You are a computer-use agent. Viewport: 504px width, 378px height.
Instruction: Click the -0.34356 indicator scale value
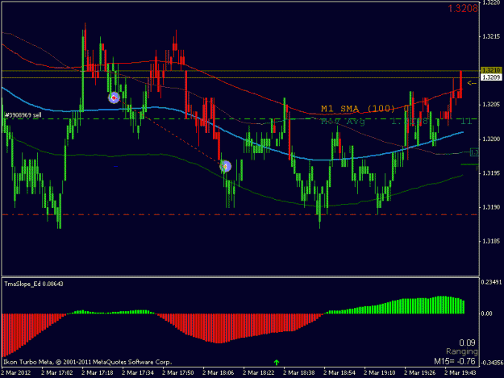click(492, 363)
